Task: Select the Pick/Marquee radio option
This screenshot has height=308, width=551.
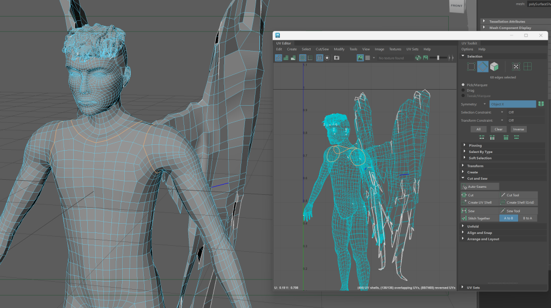Action: click(464, 85)
